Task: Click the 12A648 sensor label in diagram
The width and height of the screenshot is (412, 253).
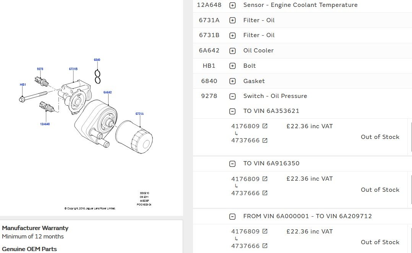Action: click(x=45, y=124)
